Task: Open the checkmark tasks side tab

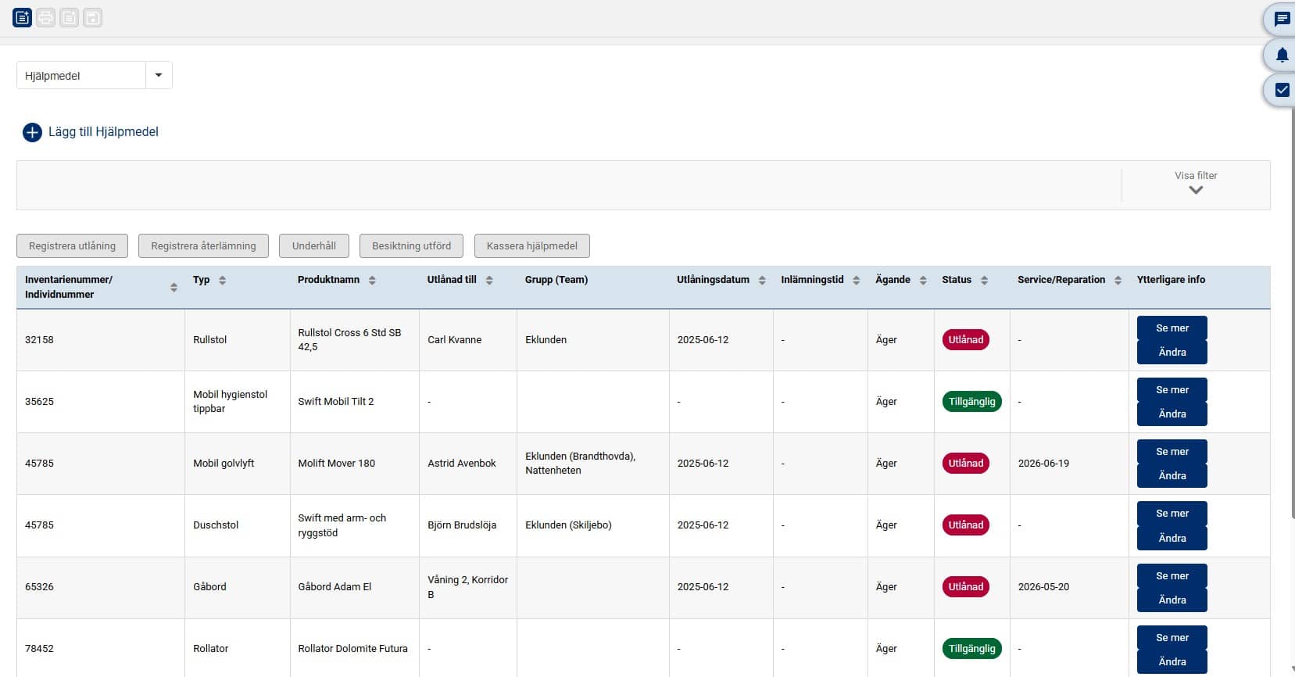Action: tap(1282, 90)
